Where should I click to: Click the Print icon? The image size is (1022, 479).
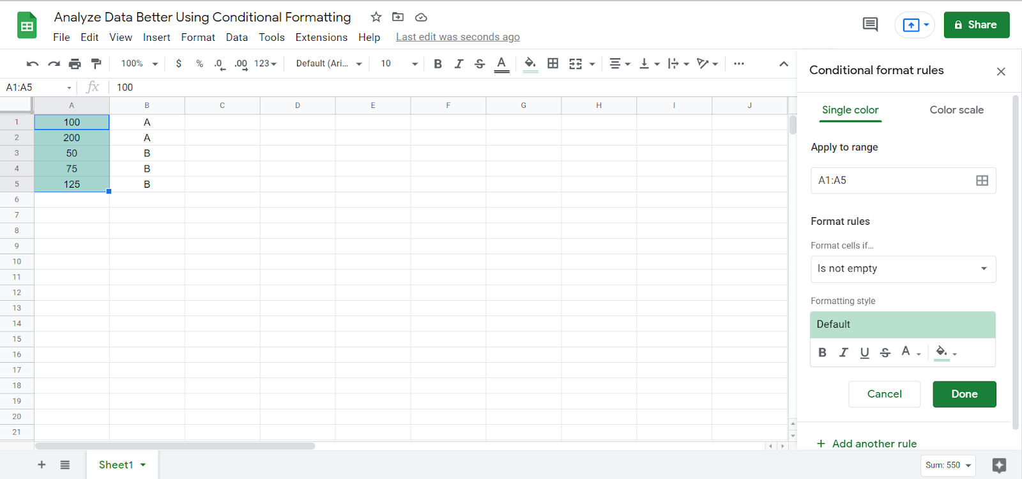coord(75,64)
